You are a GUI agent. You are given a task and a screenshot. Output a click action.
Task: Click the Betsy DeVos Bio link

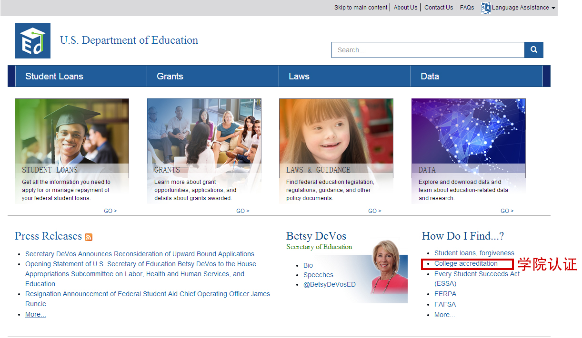click(308, 265)
